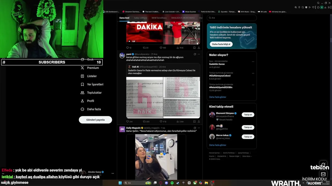Open the SKALEDUS MORTIMAS tab
332x186 pixels.
tap(183, 18)
